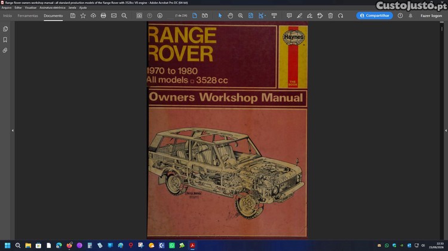448x251 pixels.
Task: Toggle two-page view mode
Action: tap(205, 16)
